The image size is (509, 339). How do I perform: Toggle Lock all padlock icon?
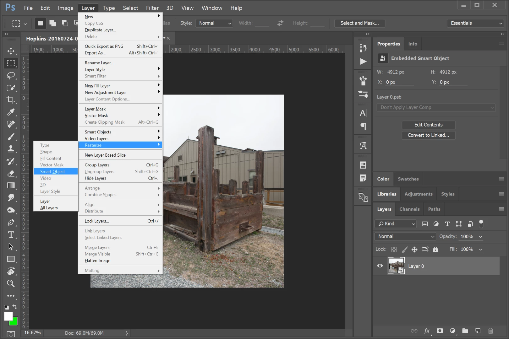(435, 249)
